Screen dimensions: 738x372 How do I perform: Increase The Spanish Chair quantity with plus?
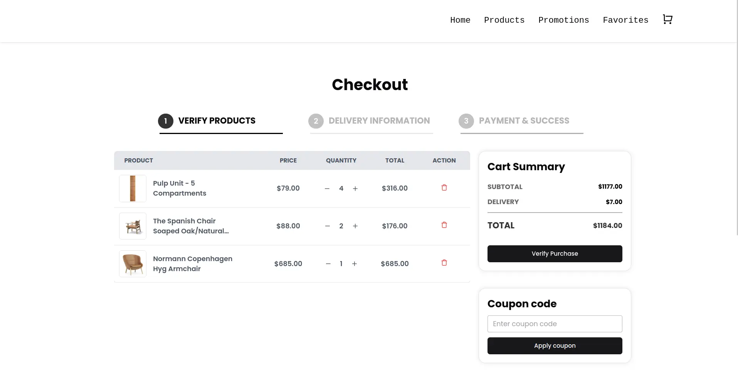[x=355, y=226]
